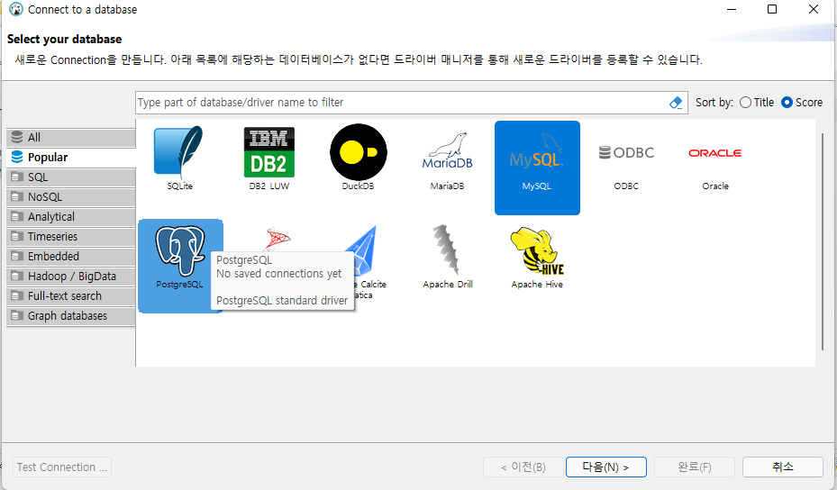
Task: Sort drivers by Score
Action: 802,103
